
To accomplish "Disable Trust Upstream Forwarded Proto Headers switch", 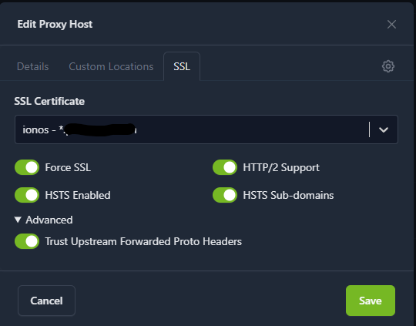I will pos(27,241).
